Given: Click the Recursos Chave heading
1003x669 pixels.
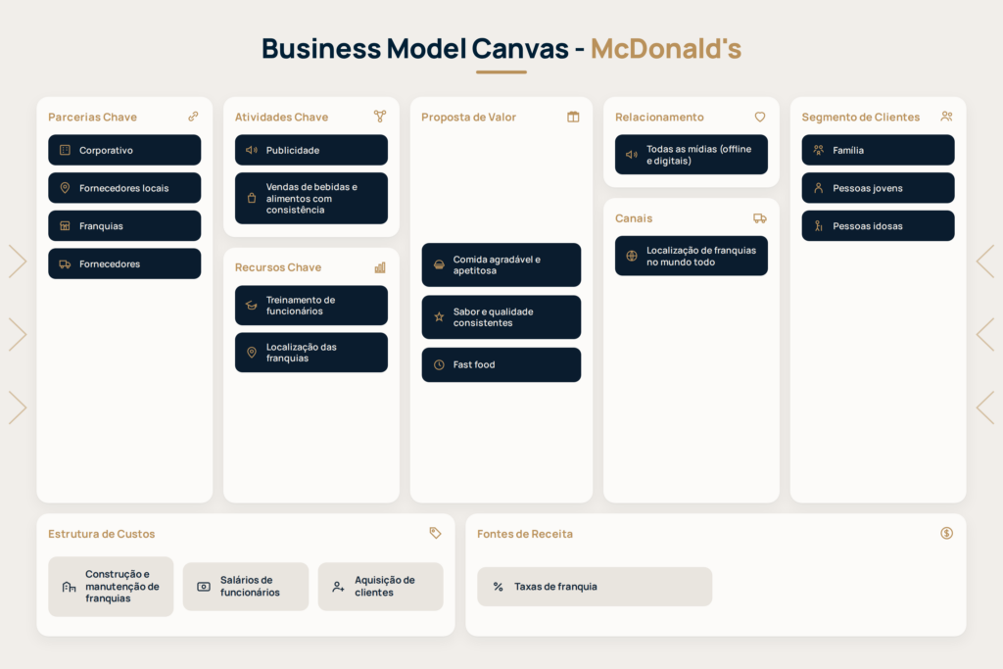Looking at the screenshot, I should (x=278, y=267).
